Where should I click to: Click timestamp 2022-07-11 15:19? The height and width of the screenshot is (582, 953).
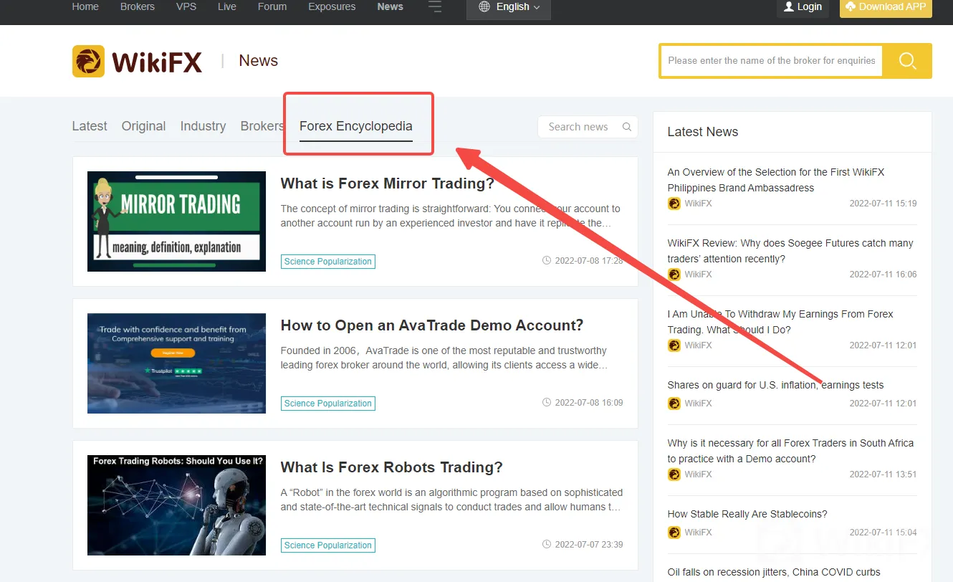[883, 204]
